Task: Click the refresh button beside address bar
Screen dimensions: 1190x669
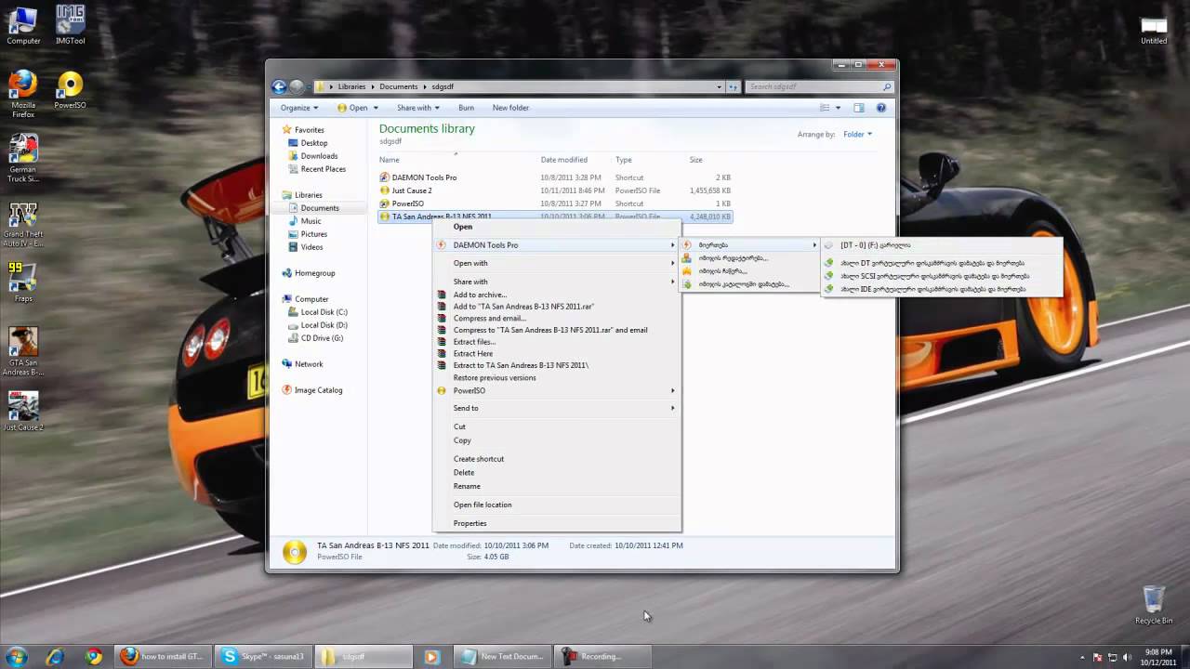Action: pyautogui.click(x=734, y=86)
